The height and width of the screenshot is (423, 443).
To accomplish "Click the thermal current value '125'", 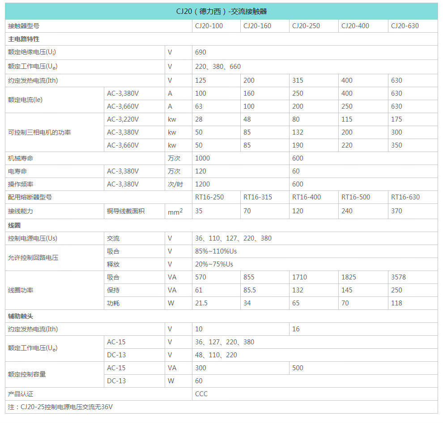I will pos(200,80).
